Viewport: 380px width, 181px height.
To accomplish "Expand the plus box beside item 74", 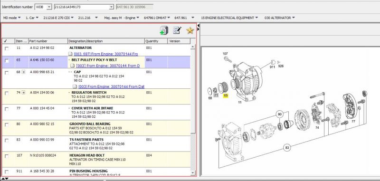I will click(x=23, y=92).
